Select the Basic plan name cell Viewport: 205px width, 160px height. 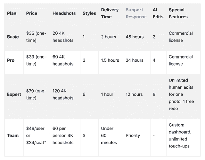pyautogui.click(x=13, y=37)
